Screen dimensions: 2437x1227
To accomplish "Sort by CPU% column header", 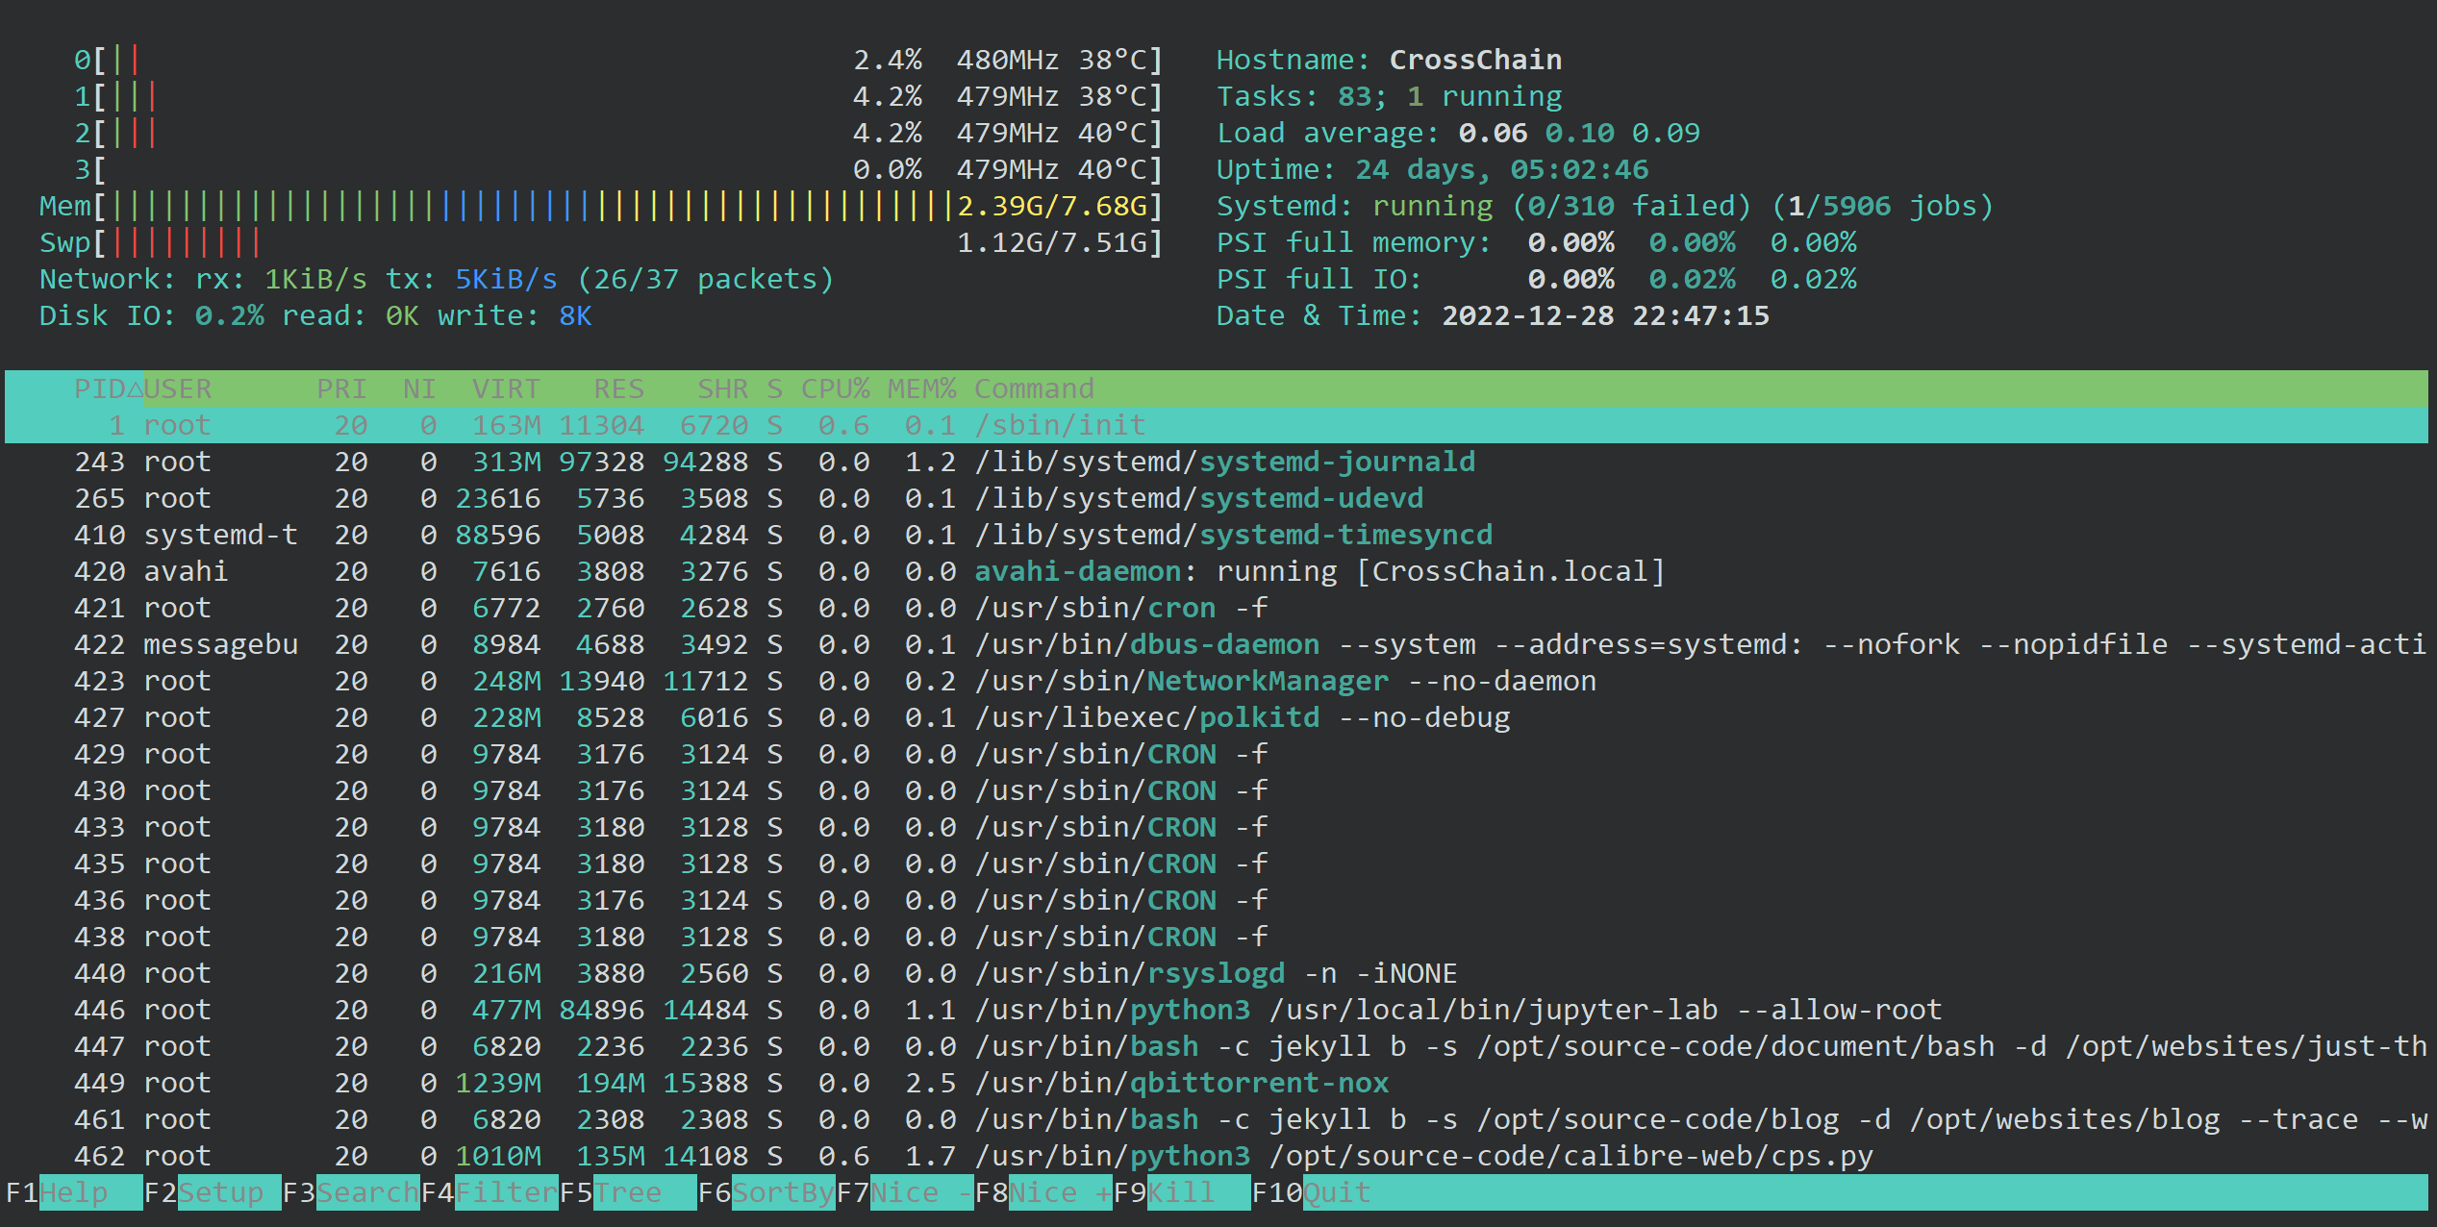I will [834, 388].
